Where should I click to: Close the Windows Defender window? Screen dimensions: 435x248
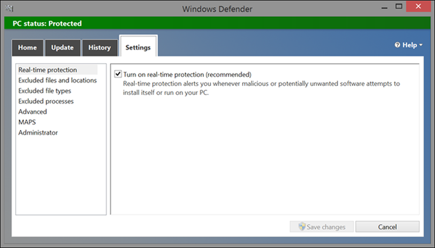pyautogui.click(x=418, y=7)
